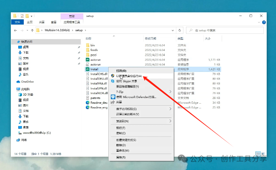Switch to large icons view in status bar

coord(263,154)
